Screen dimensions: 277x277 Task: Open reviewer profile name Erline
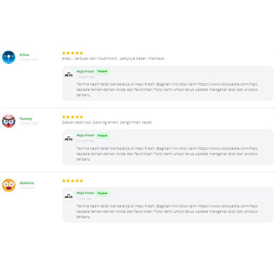point(24,55)
